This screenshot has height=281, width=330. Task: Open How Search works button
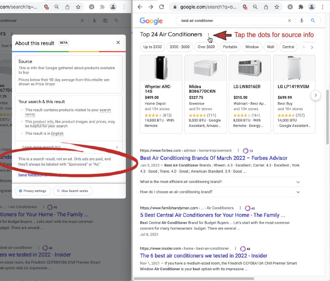pos(73,191)
